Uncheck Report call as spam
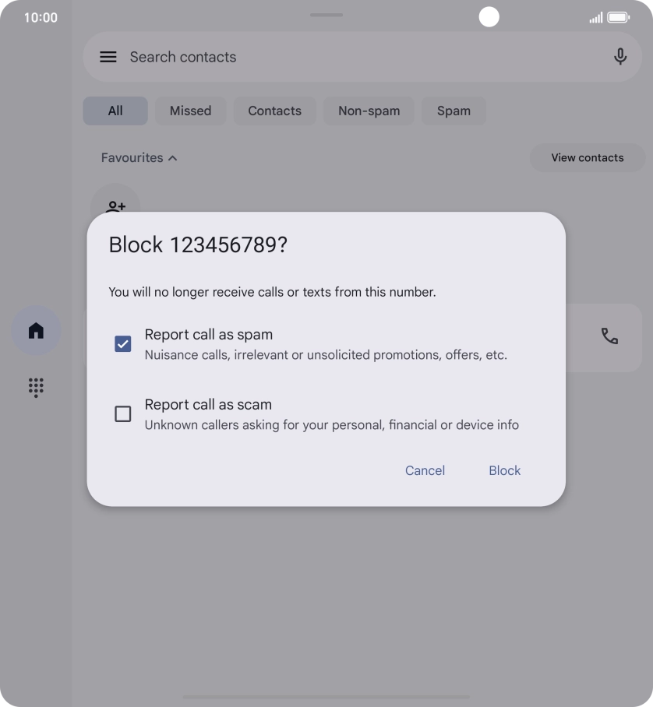Viewport: 653px width, 707px height. (x=122, y=343)
